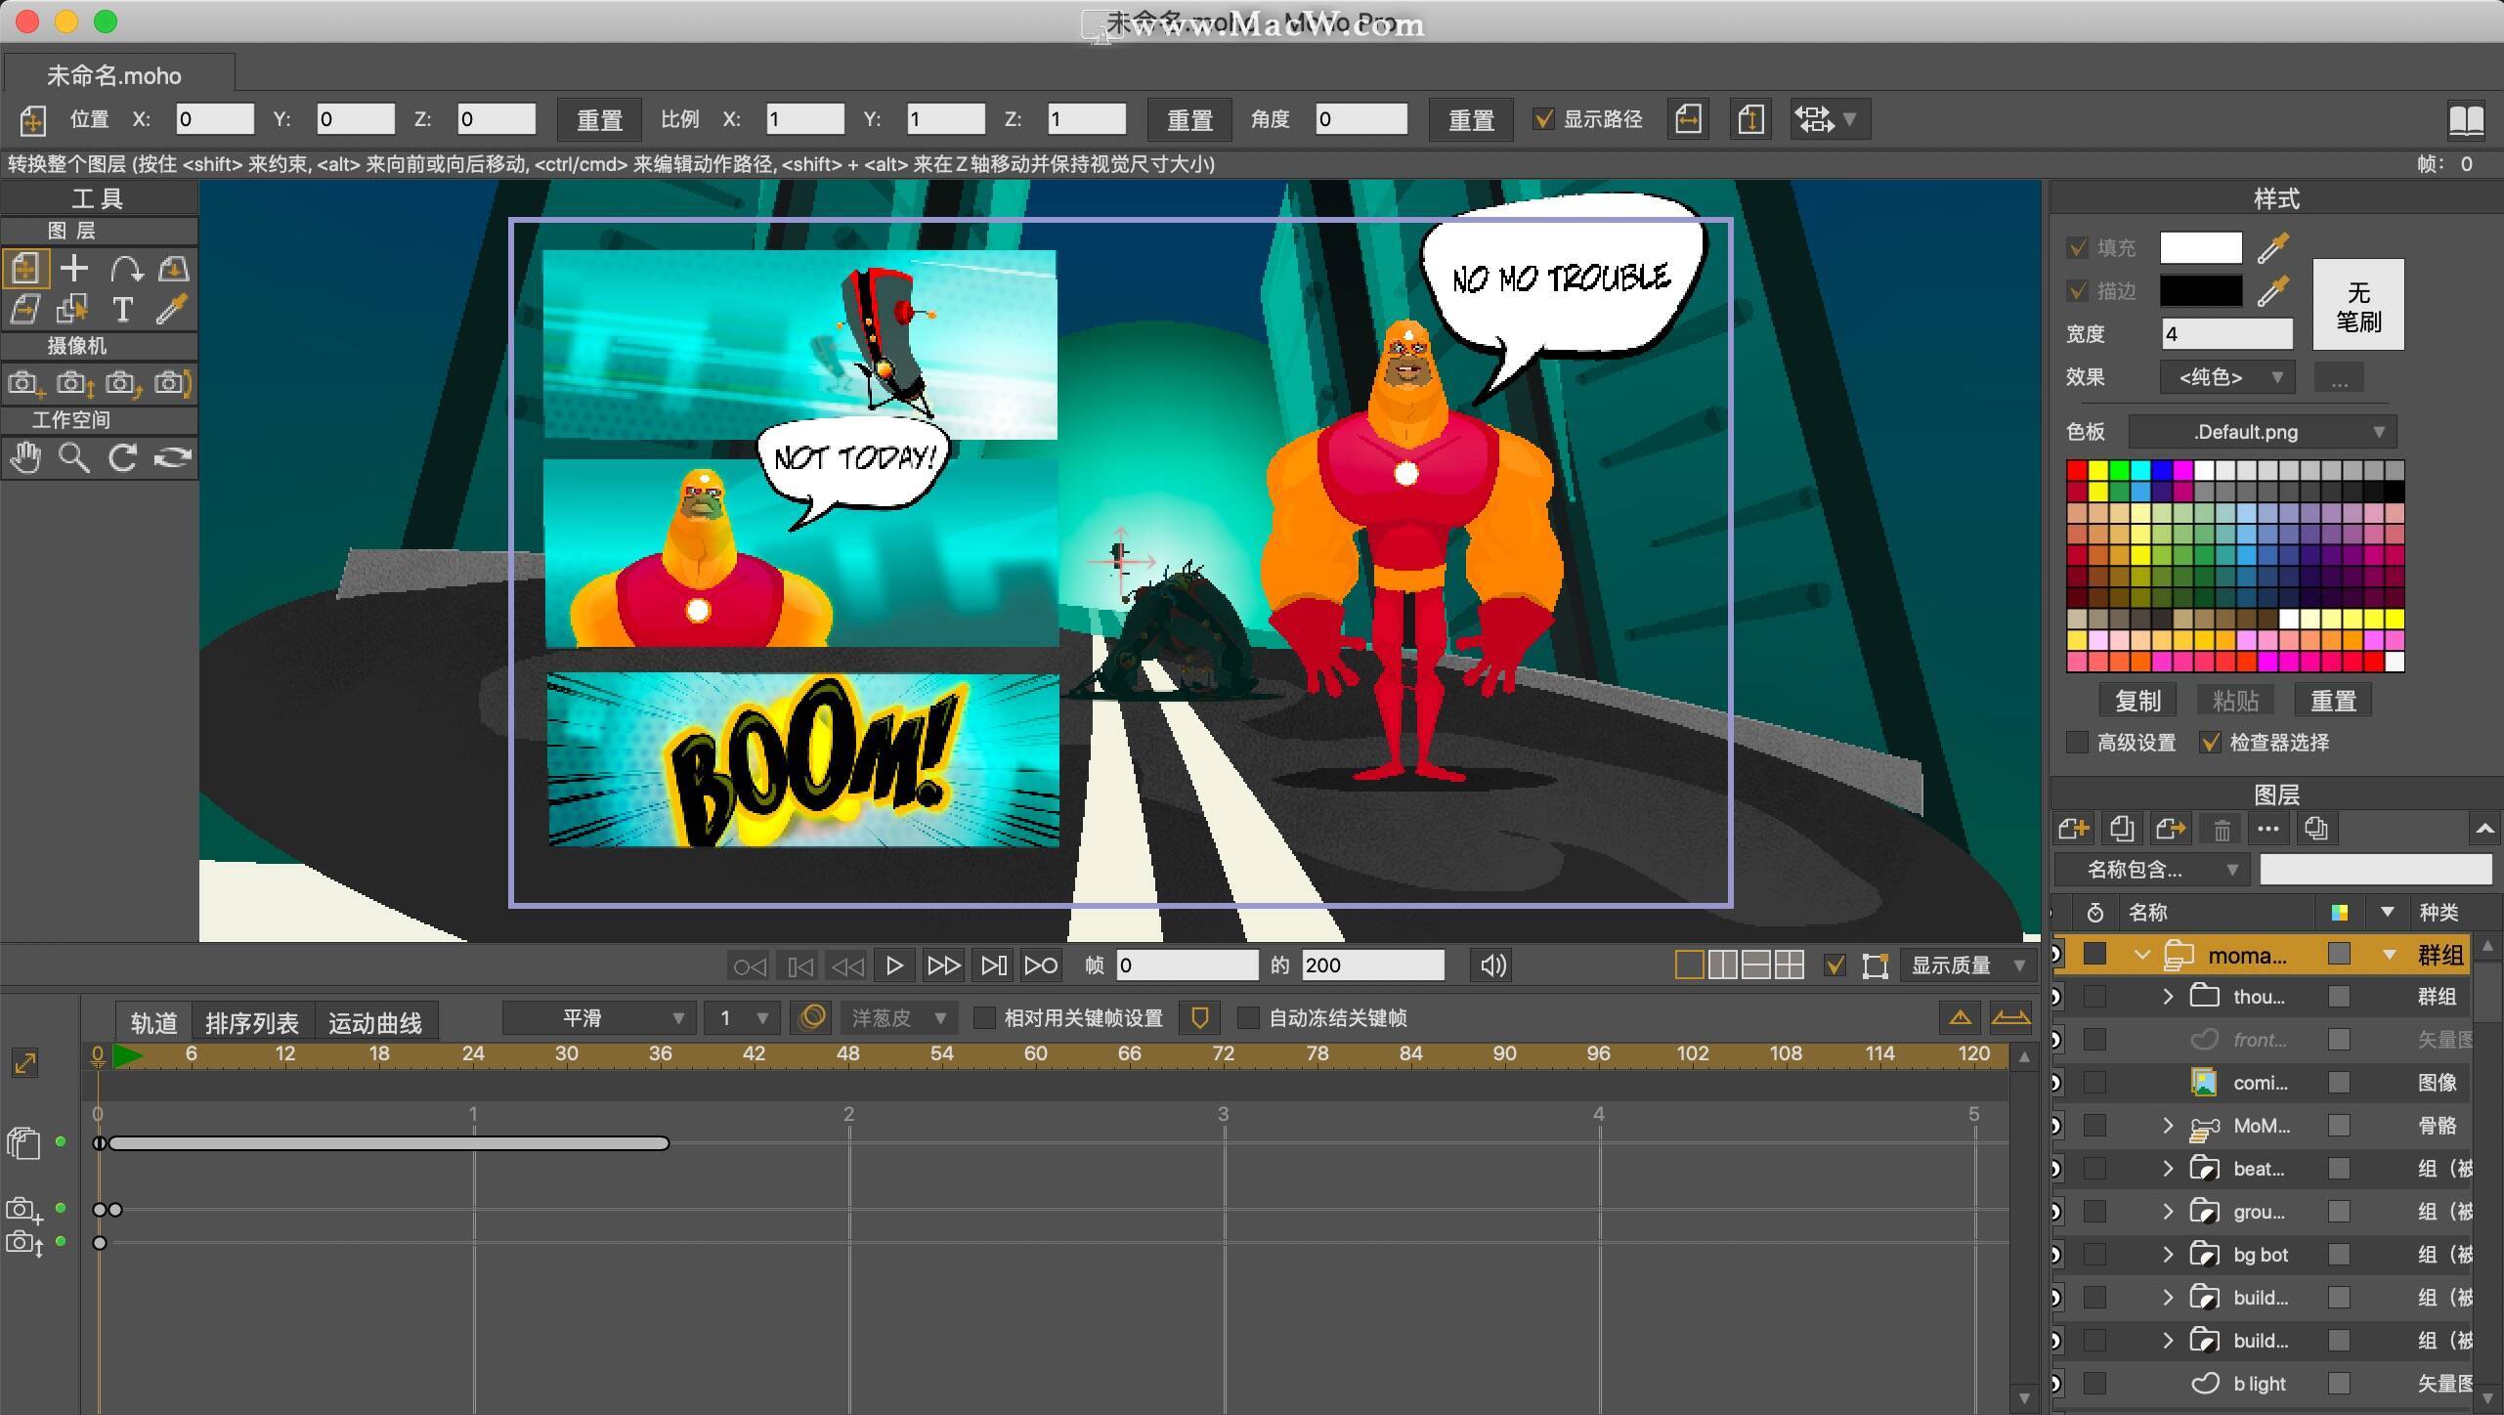This screenshot has height=1415, width=2504.
Task: Toggle the checkbox left of display quality
Action: click(x=1835, y=965)
